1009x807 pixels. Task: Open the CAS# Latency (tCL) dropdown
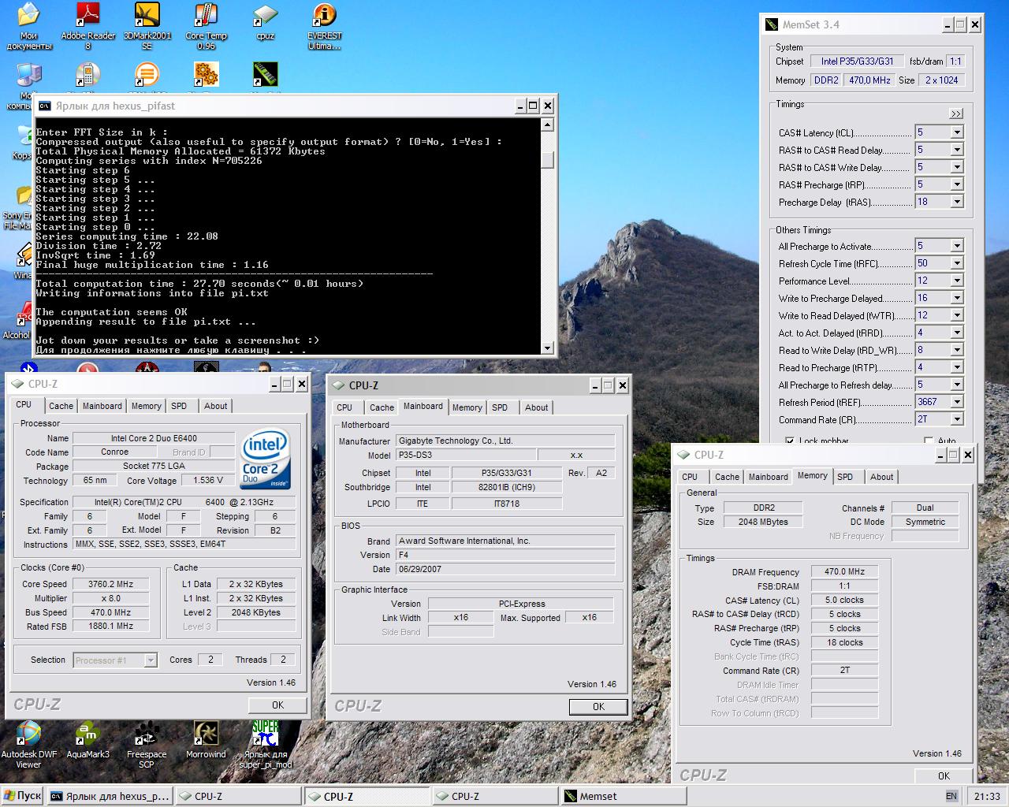point(956,132)
